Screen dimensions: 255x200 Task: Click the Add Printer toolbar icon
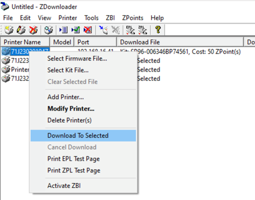9,30
